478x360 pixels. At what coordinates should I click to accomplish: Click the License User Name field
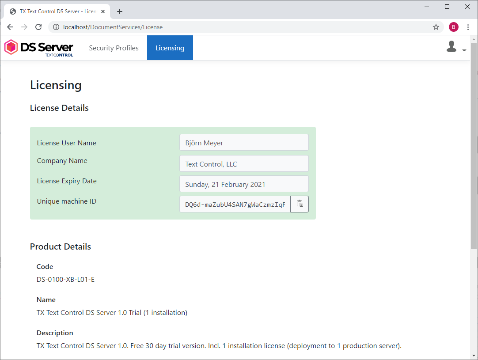(x=244, y=142)
